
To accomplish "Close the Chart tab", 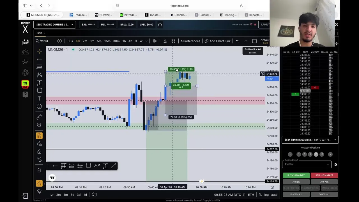I will click(x=44, y=33).
